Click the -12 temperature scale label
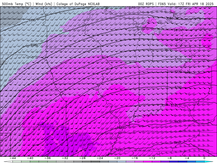 pyautogui.click(x=152, y=158)
